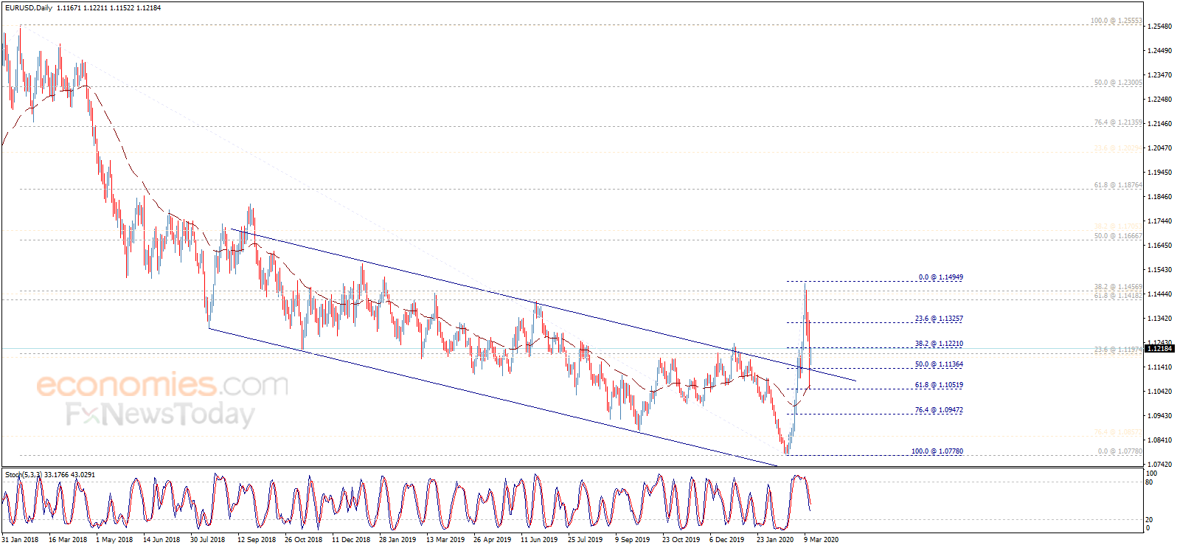The width and height of the screenshot is (1177, 548).
Task: Click the current price tag 1.12184
Action: pyautogui.click(x=1159, y=348)
